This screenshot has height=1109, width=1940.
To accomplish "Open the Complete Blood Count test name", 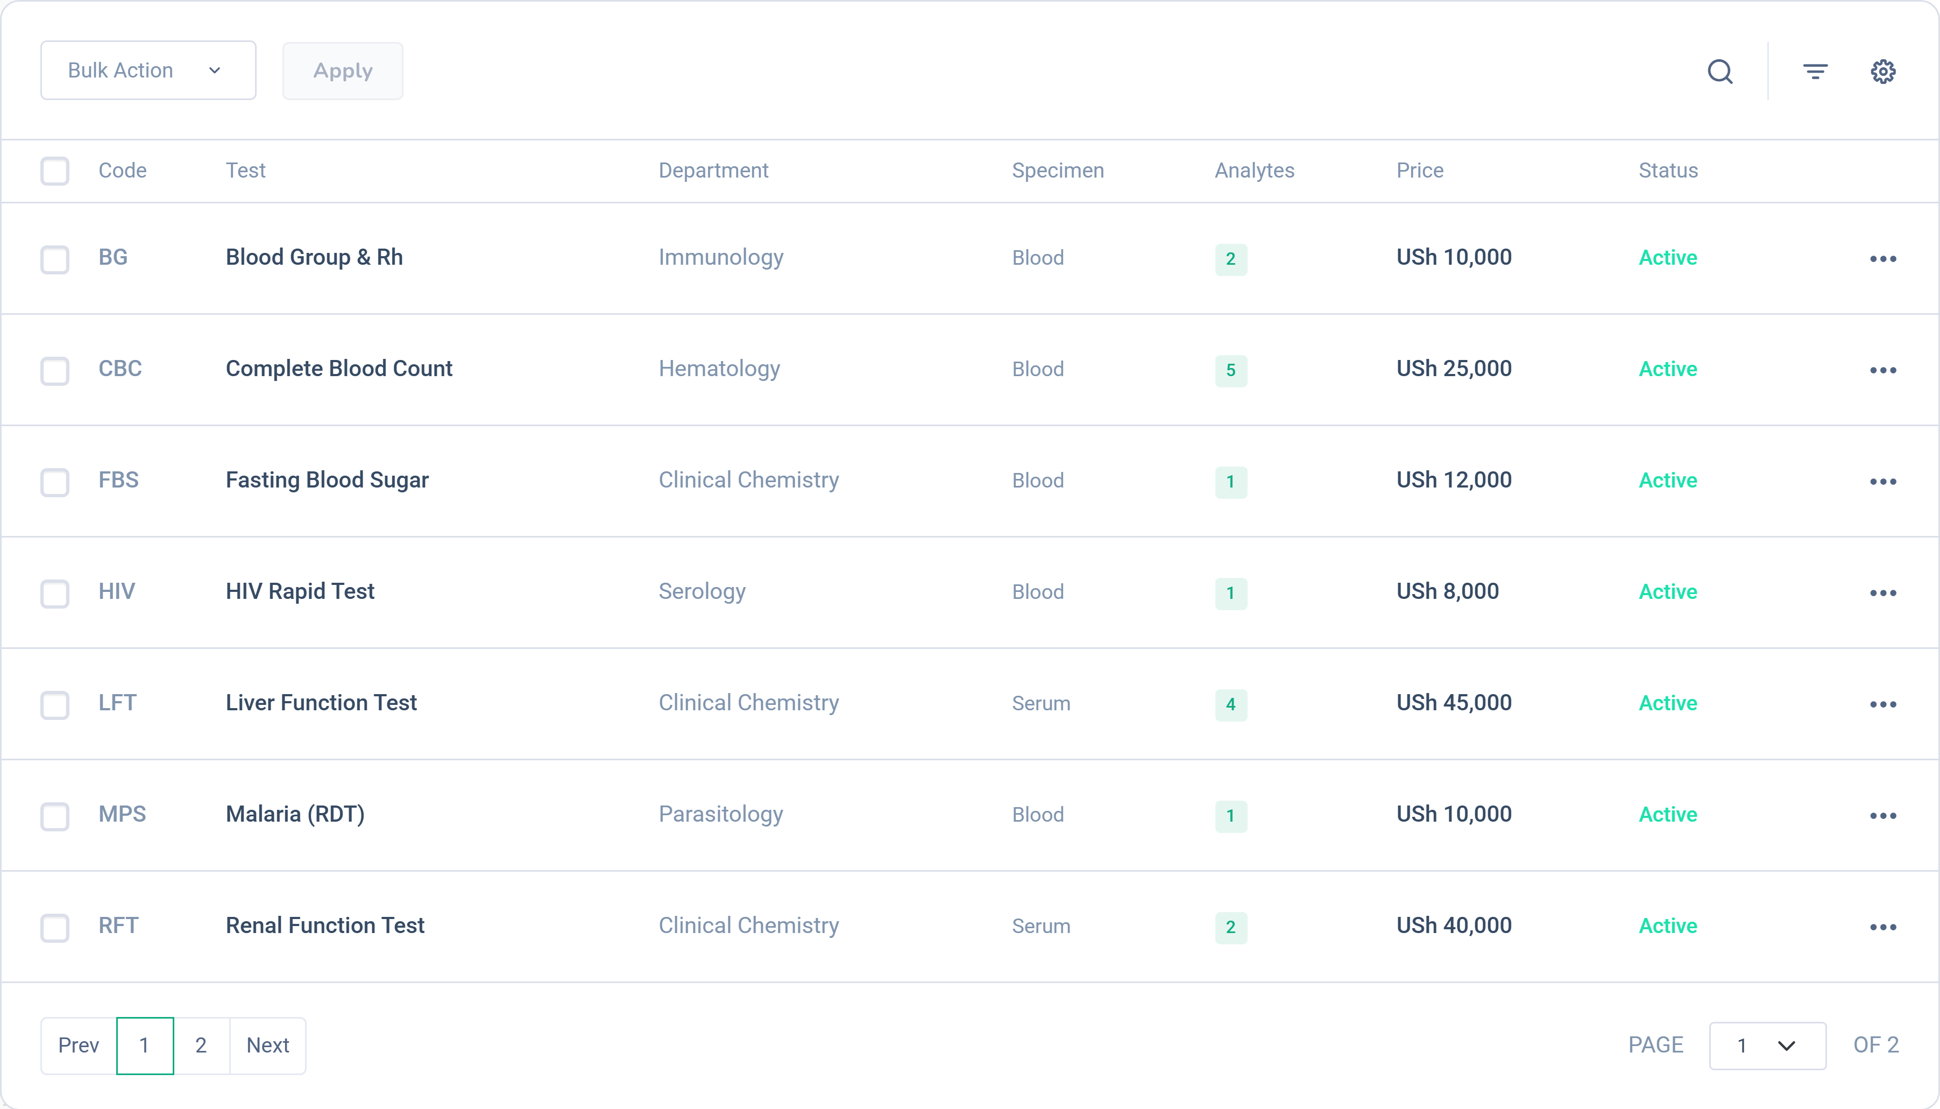I will (339, 369).
